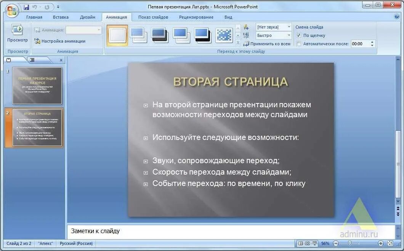Choose the fifth transition with black shadow
This screenshot has height=251, width=404.
pos(203,35)
